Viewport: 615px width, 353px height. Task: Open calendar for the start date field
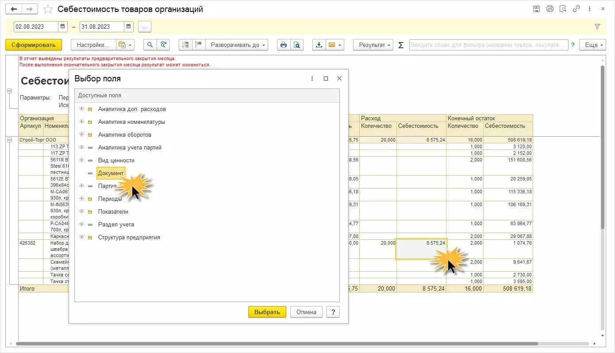click(x=63, y=27)
